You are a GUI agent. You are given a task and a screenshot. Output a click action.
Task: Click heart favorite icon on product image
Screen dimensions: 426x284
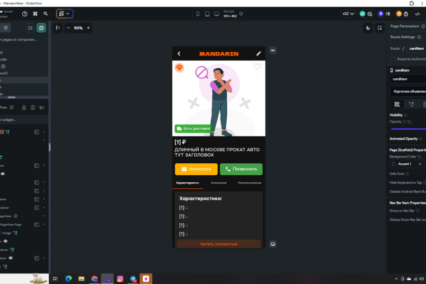click(x=257, y=67)
